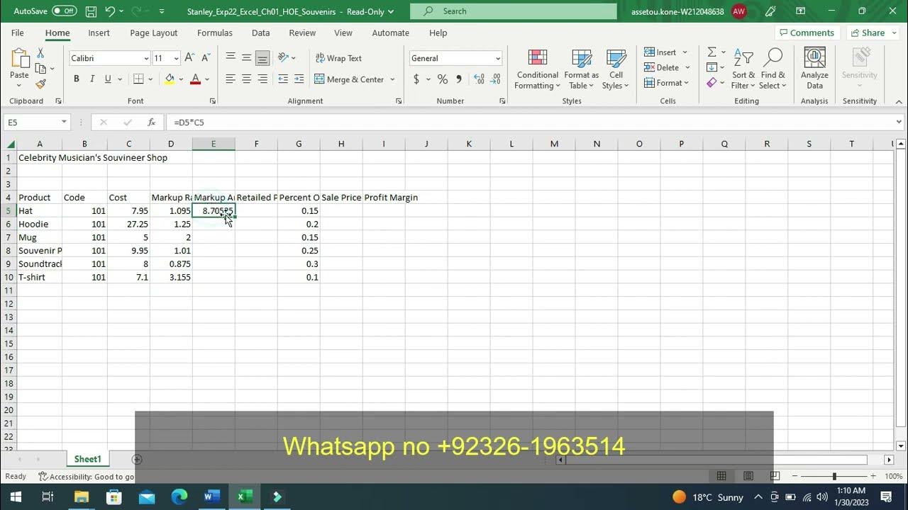Apply Italic formatting
Image resolution: width=908 pixels, height=510 pixels.
92,79
